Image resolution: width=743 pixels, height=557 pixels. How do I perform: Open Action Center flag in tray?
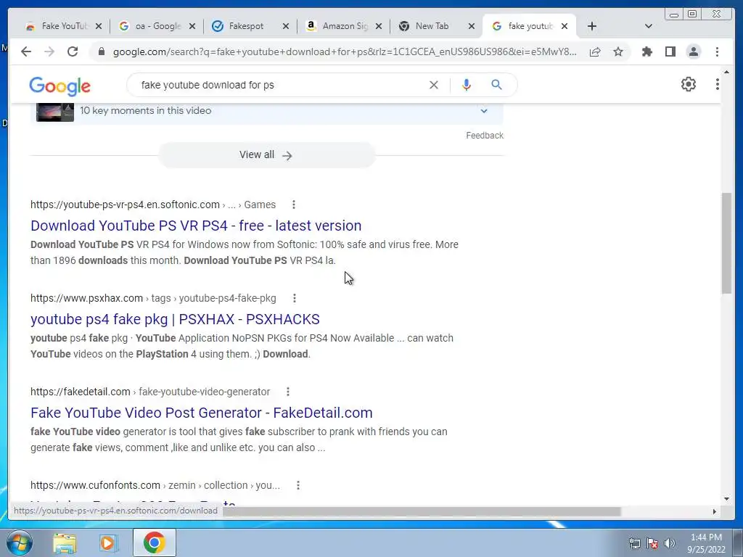[652, 543]
